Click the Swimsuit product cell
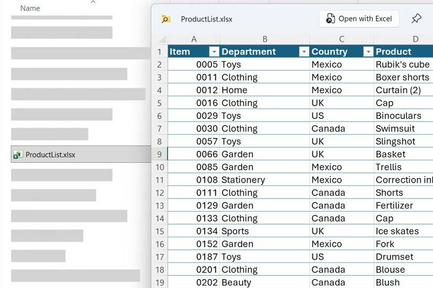Viewport: 433px width, 288px height. click(404, 128)
